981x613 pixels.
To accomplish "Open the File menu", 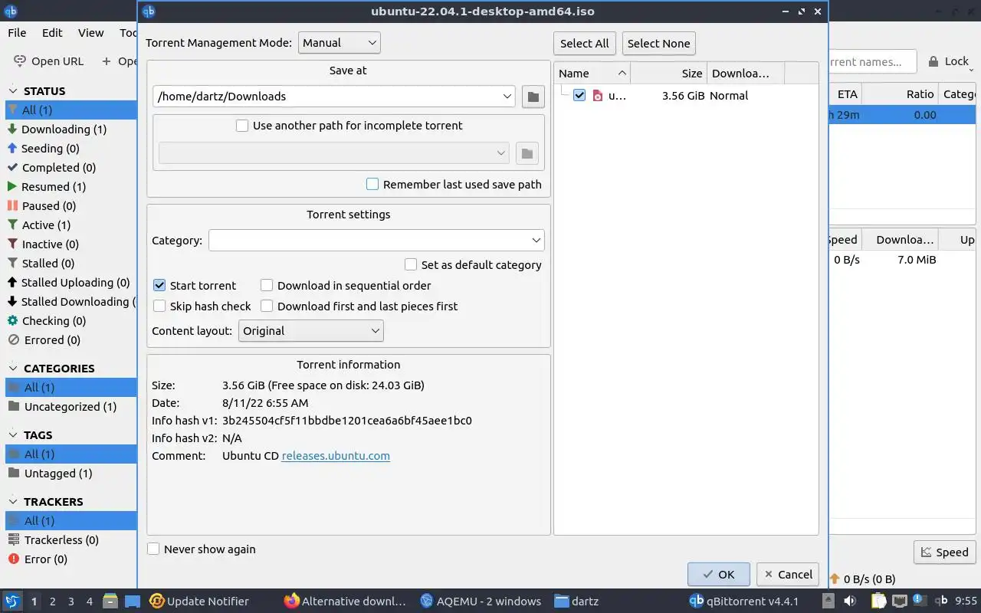I will [x=17, y=33].
